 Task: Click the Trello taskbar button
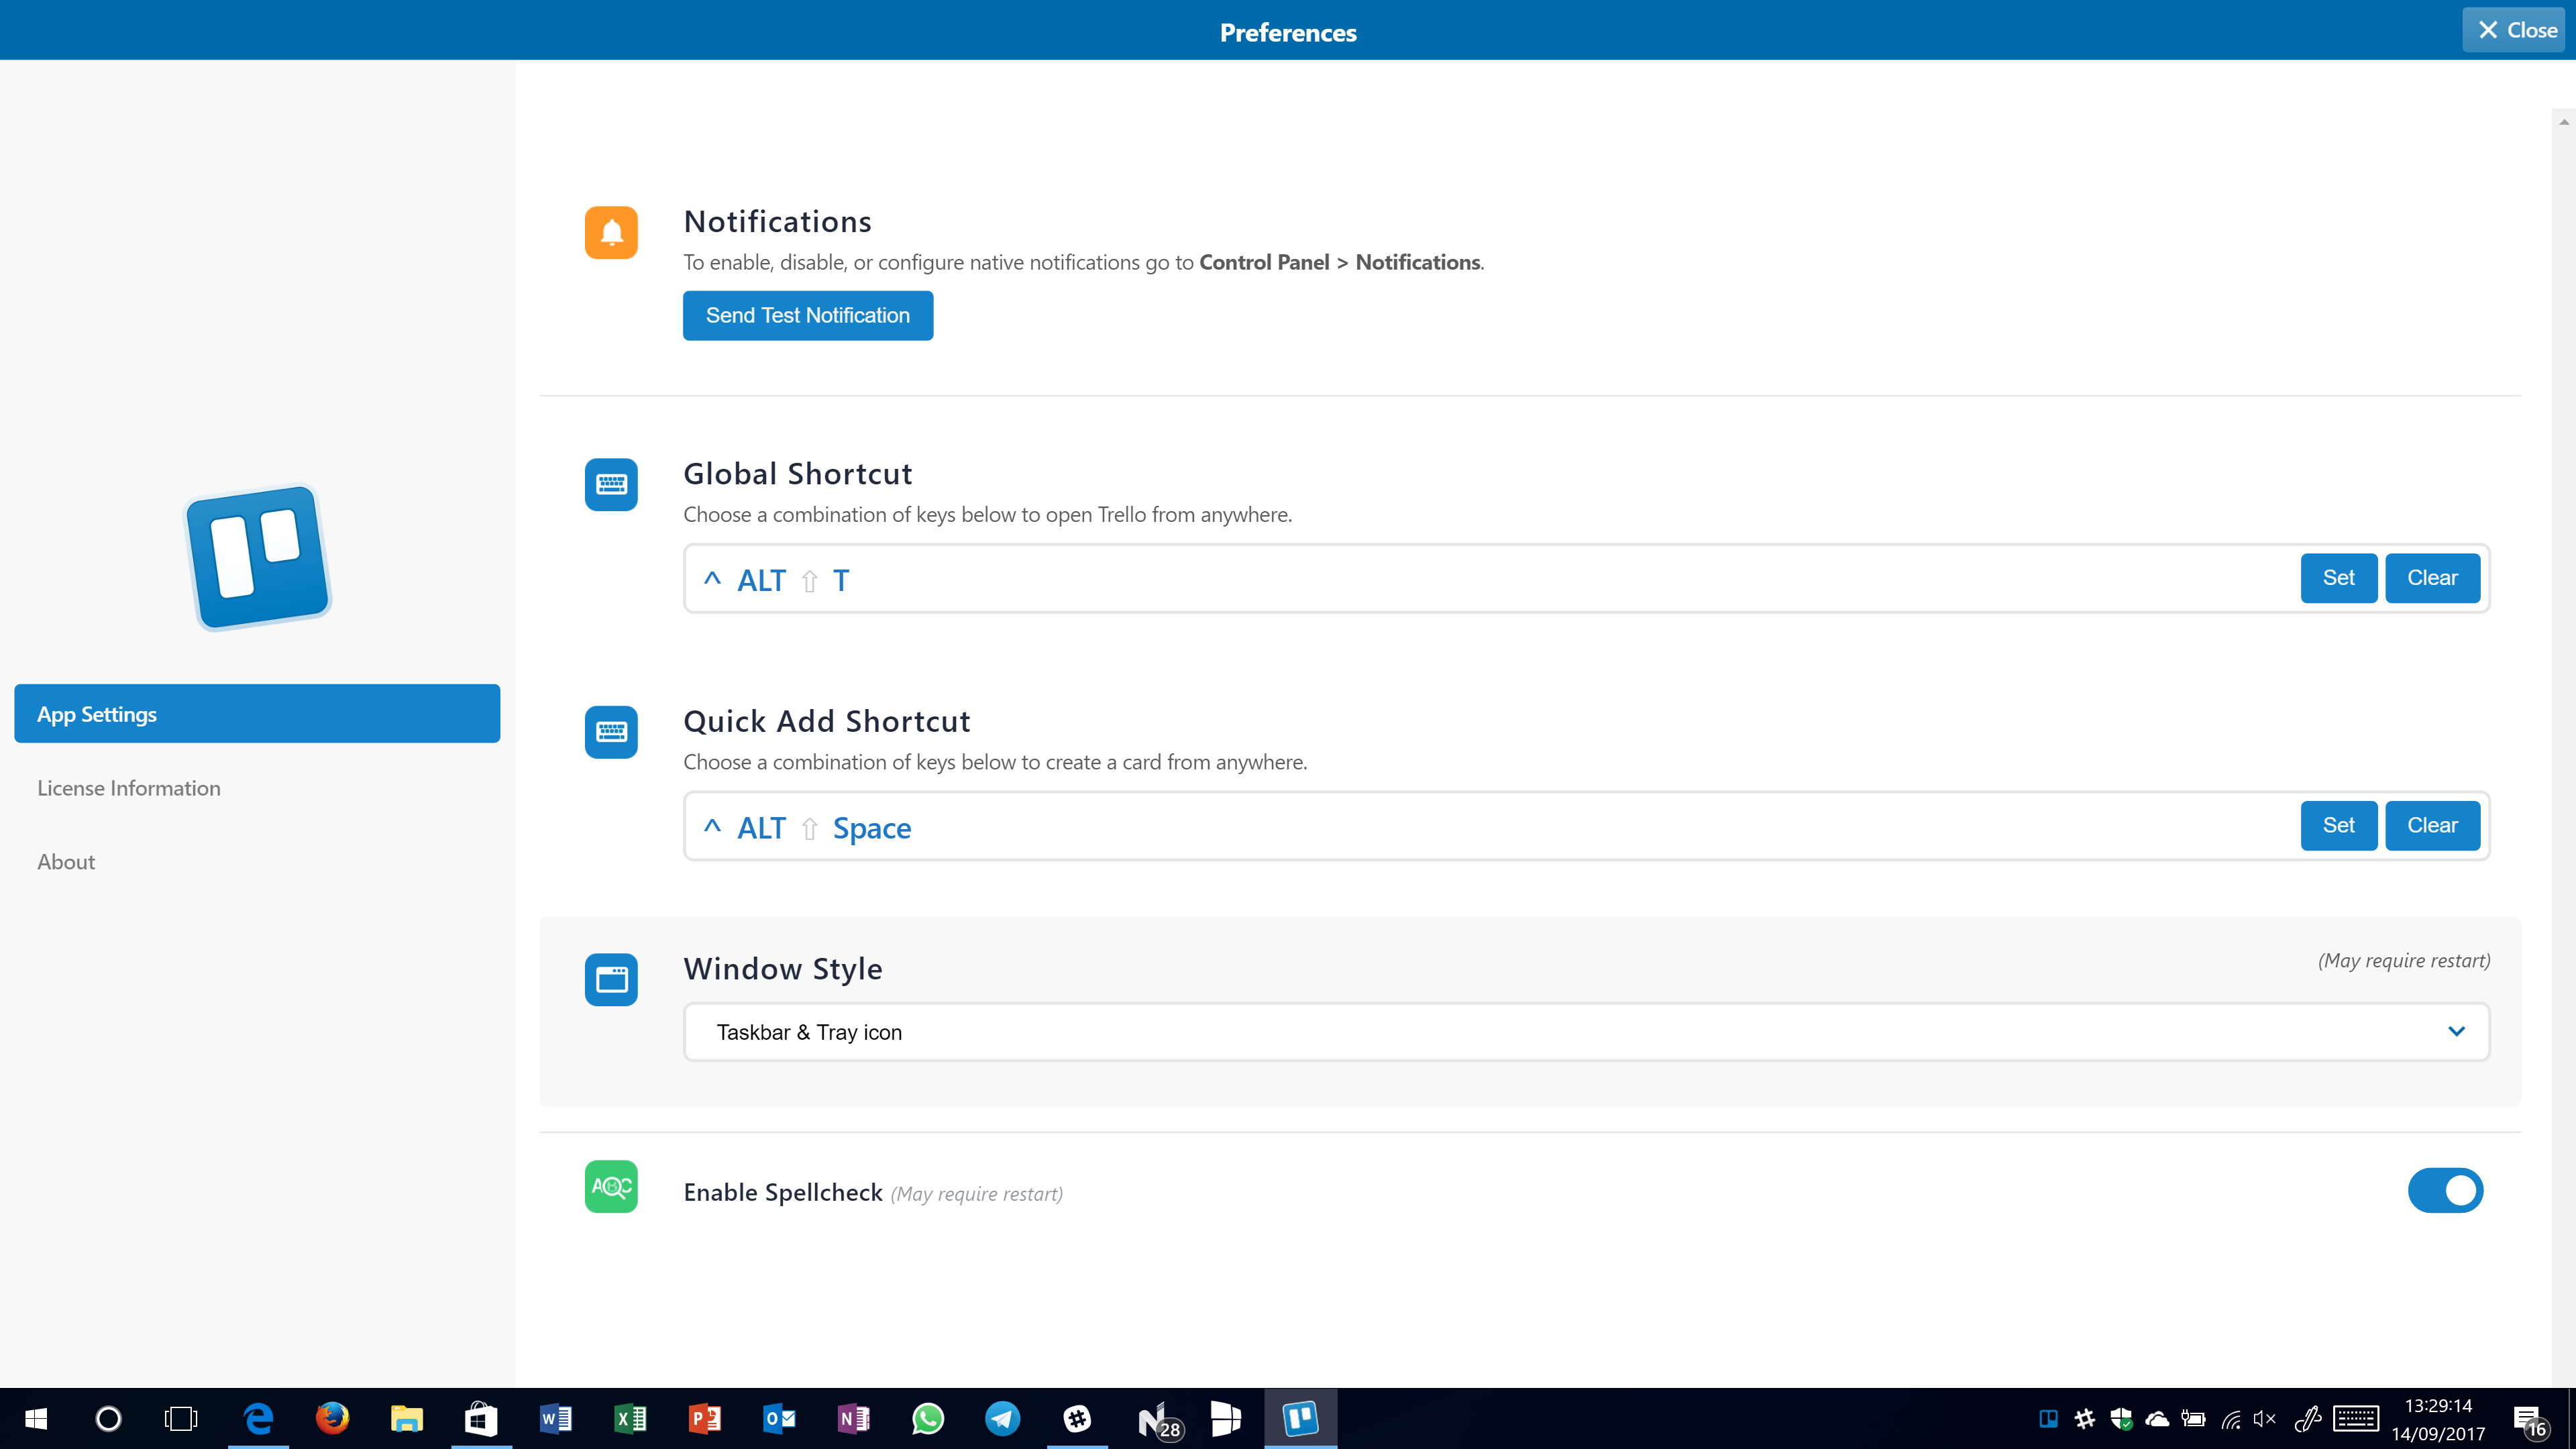tap(1300, 1419)
